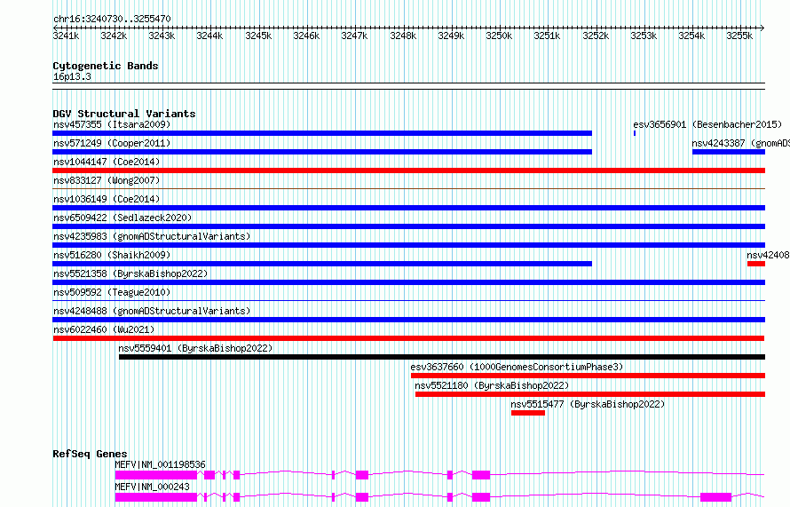Select the nsv4243387 short blue bar
Image resolution: width=790 pixels, height=507 pixels.
coord(729,152)
